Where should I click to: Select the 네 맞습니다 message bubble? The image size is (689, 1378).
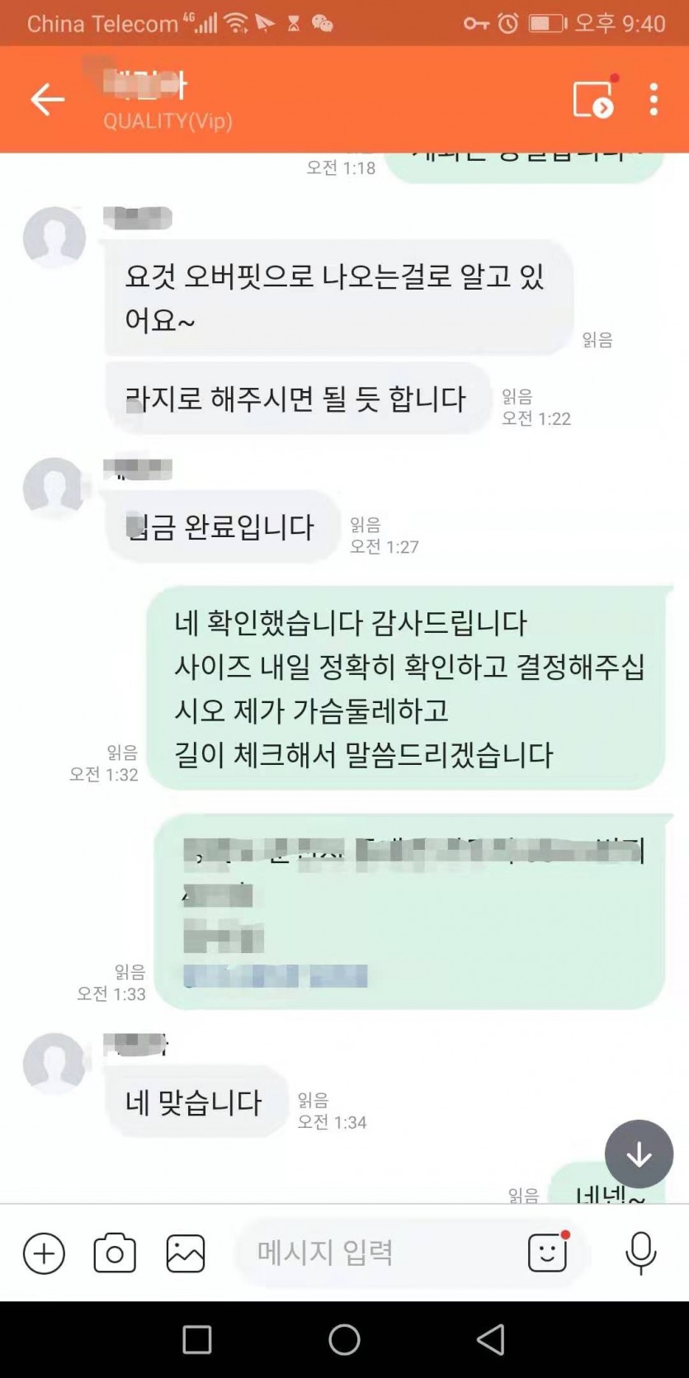click(x=196, y=1102)
